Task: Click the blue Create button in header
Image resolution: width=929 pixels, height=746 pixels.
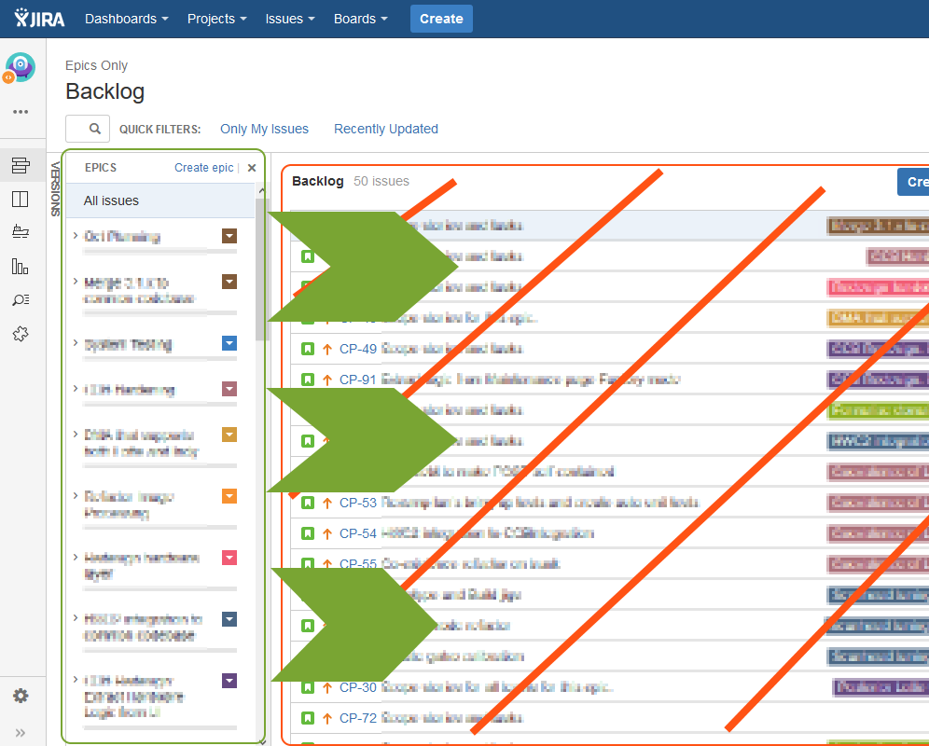Action: click(x=441, y=19)
